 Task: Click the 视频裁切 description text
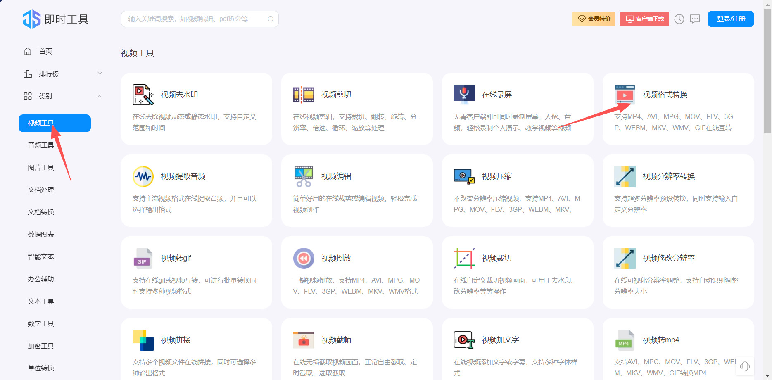(x=514, y=286)
